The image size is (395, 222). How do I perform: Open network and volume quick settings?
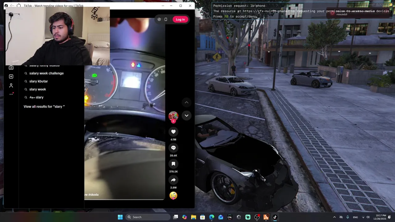click(365, 217)
